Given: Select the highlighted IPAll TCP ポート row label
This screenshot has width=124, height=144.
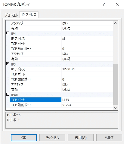Looking at the screenshot, I should tap(36, 100).
